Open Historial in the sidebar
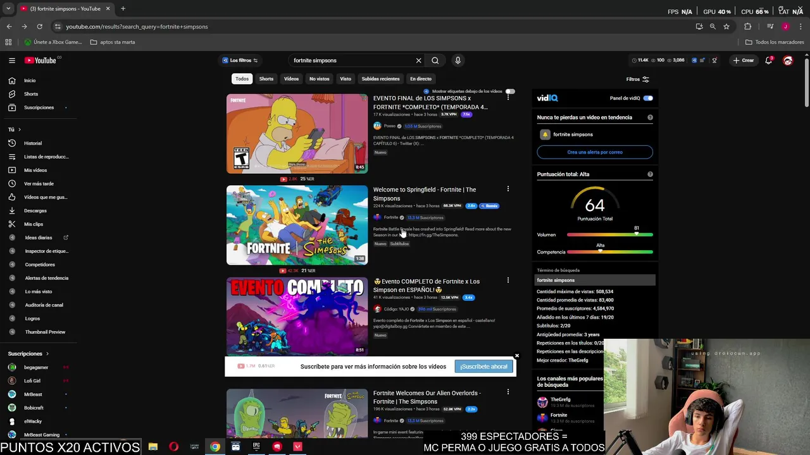The width and height of the screenshot is (810, 455). [x=33, y=143]
